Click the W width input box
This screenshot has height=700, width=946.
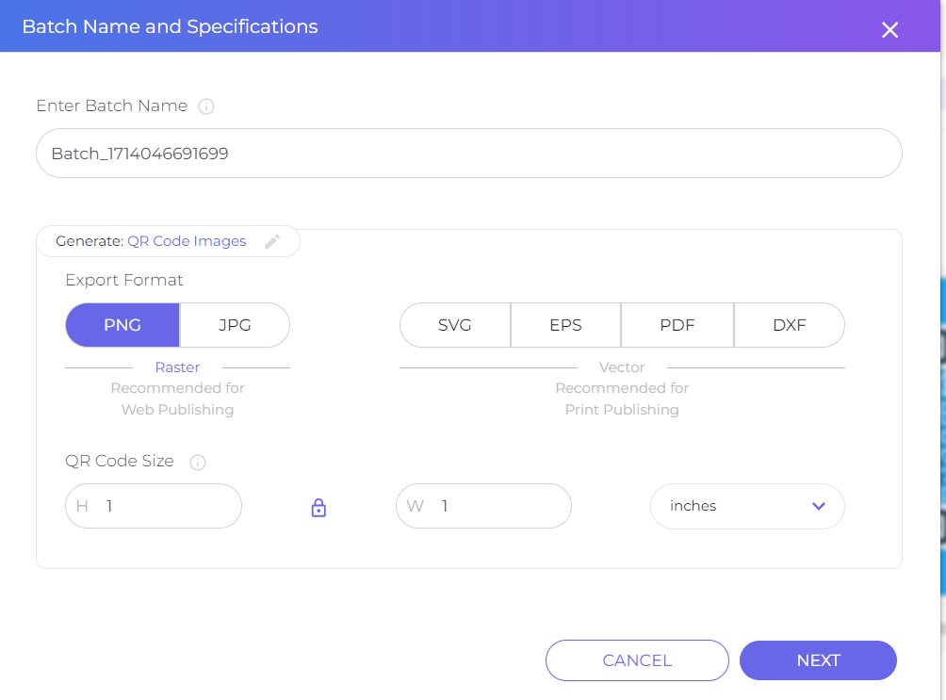coord(483,506)
